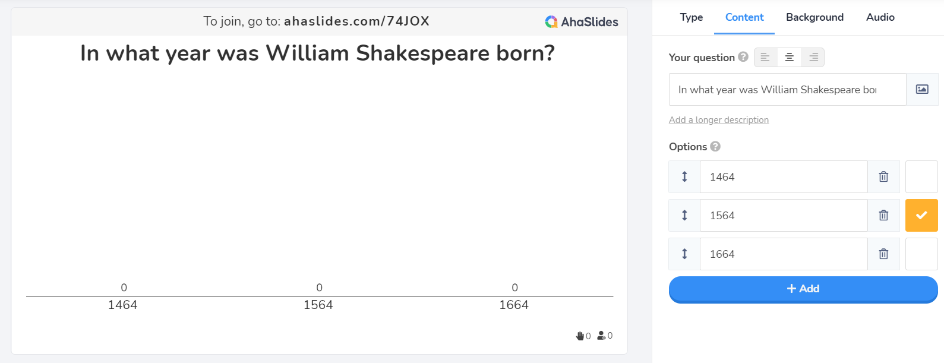
Task: Mark 1664 as the correct answer
Action: tap(921, 254)
